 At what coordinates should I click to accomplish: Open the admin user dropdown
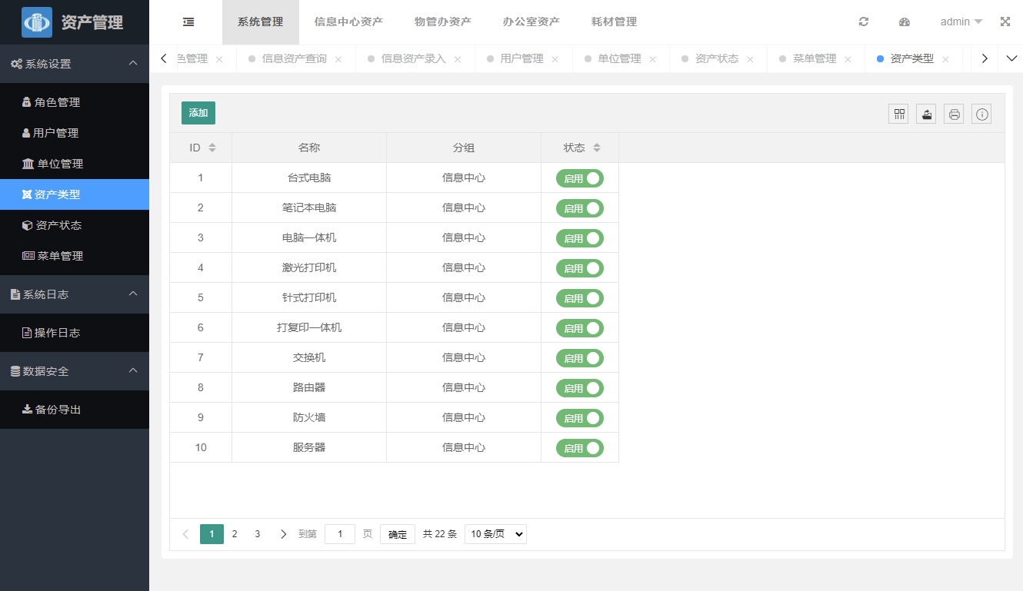[x=961, y=22]
